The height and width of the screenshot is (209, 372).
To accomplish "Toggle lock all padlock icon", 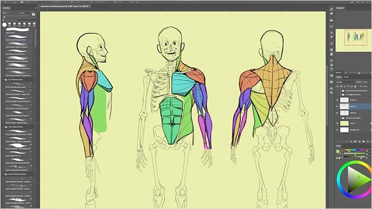I will tap(355, 87).
